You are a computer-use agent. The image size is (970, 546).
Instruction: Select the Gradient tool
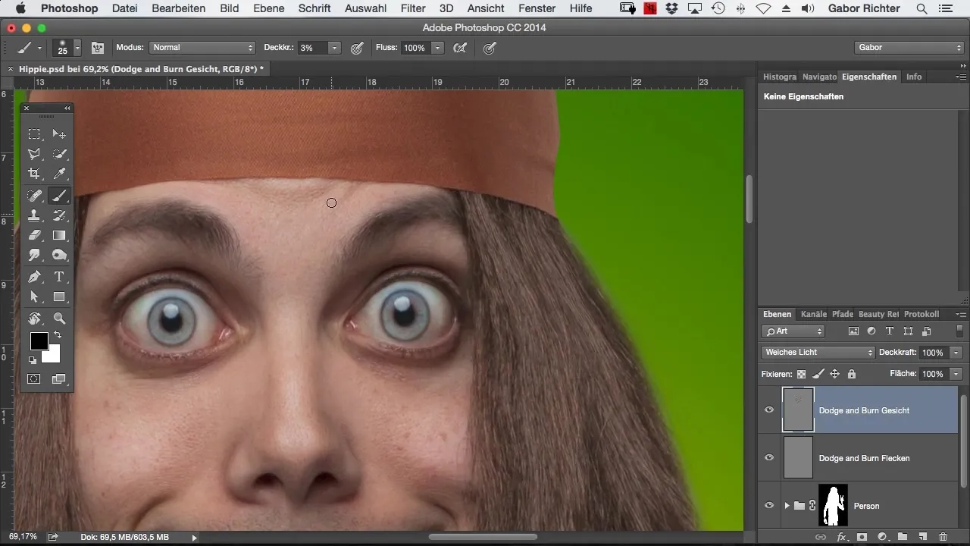(x=59, y=235)
